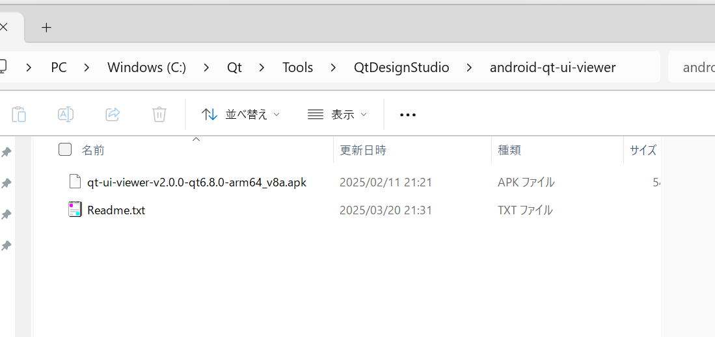This screenshot has height=337, width=715.
Task: Sort by the 種類 column header
Action: 509,150
